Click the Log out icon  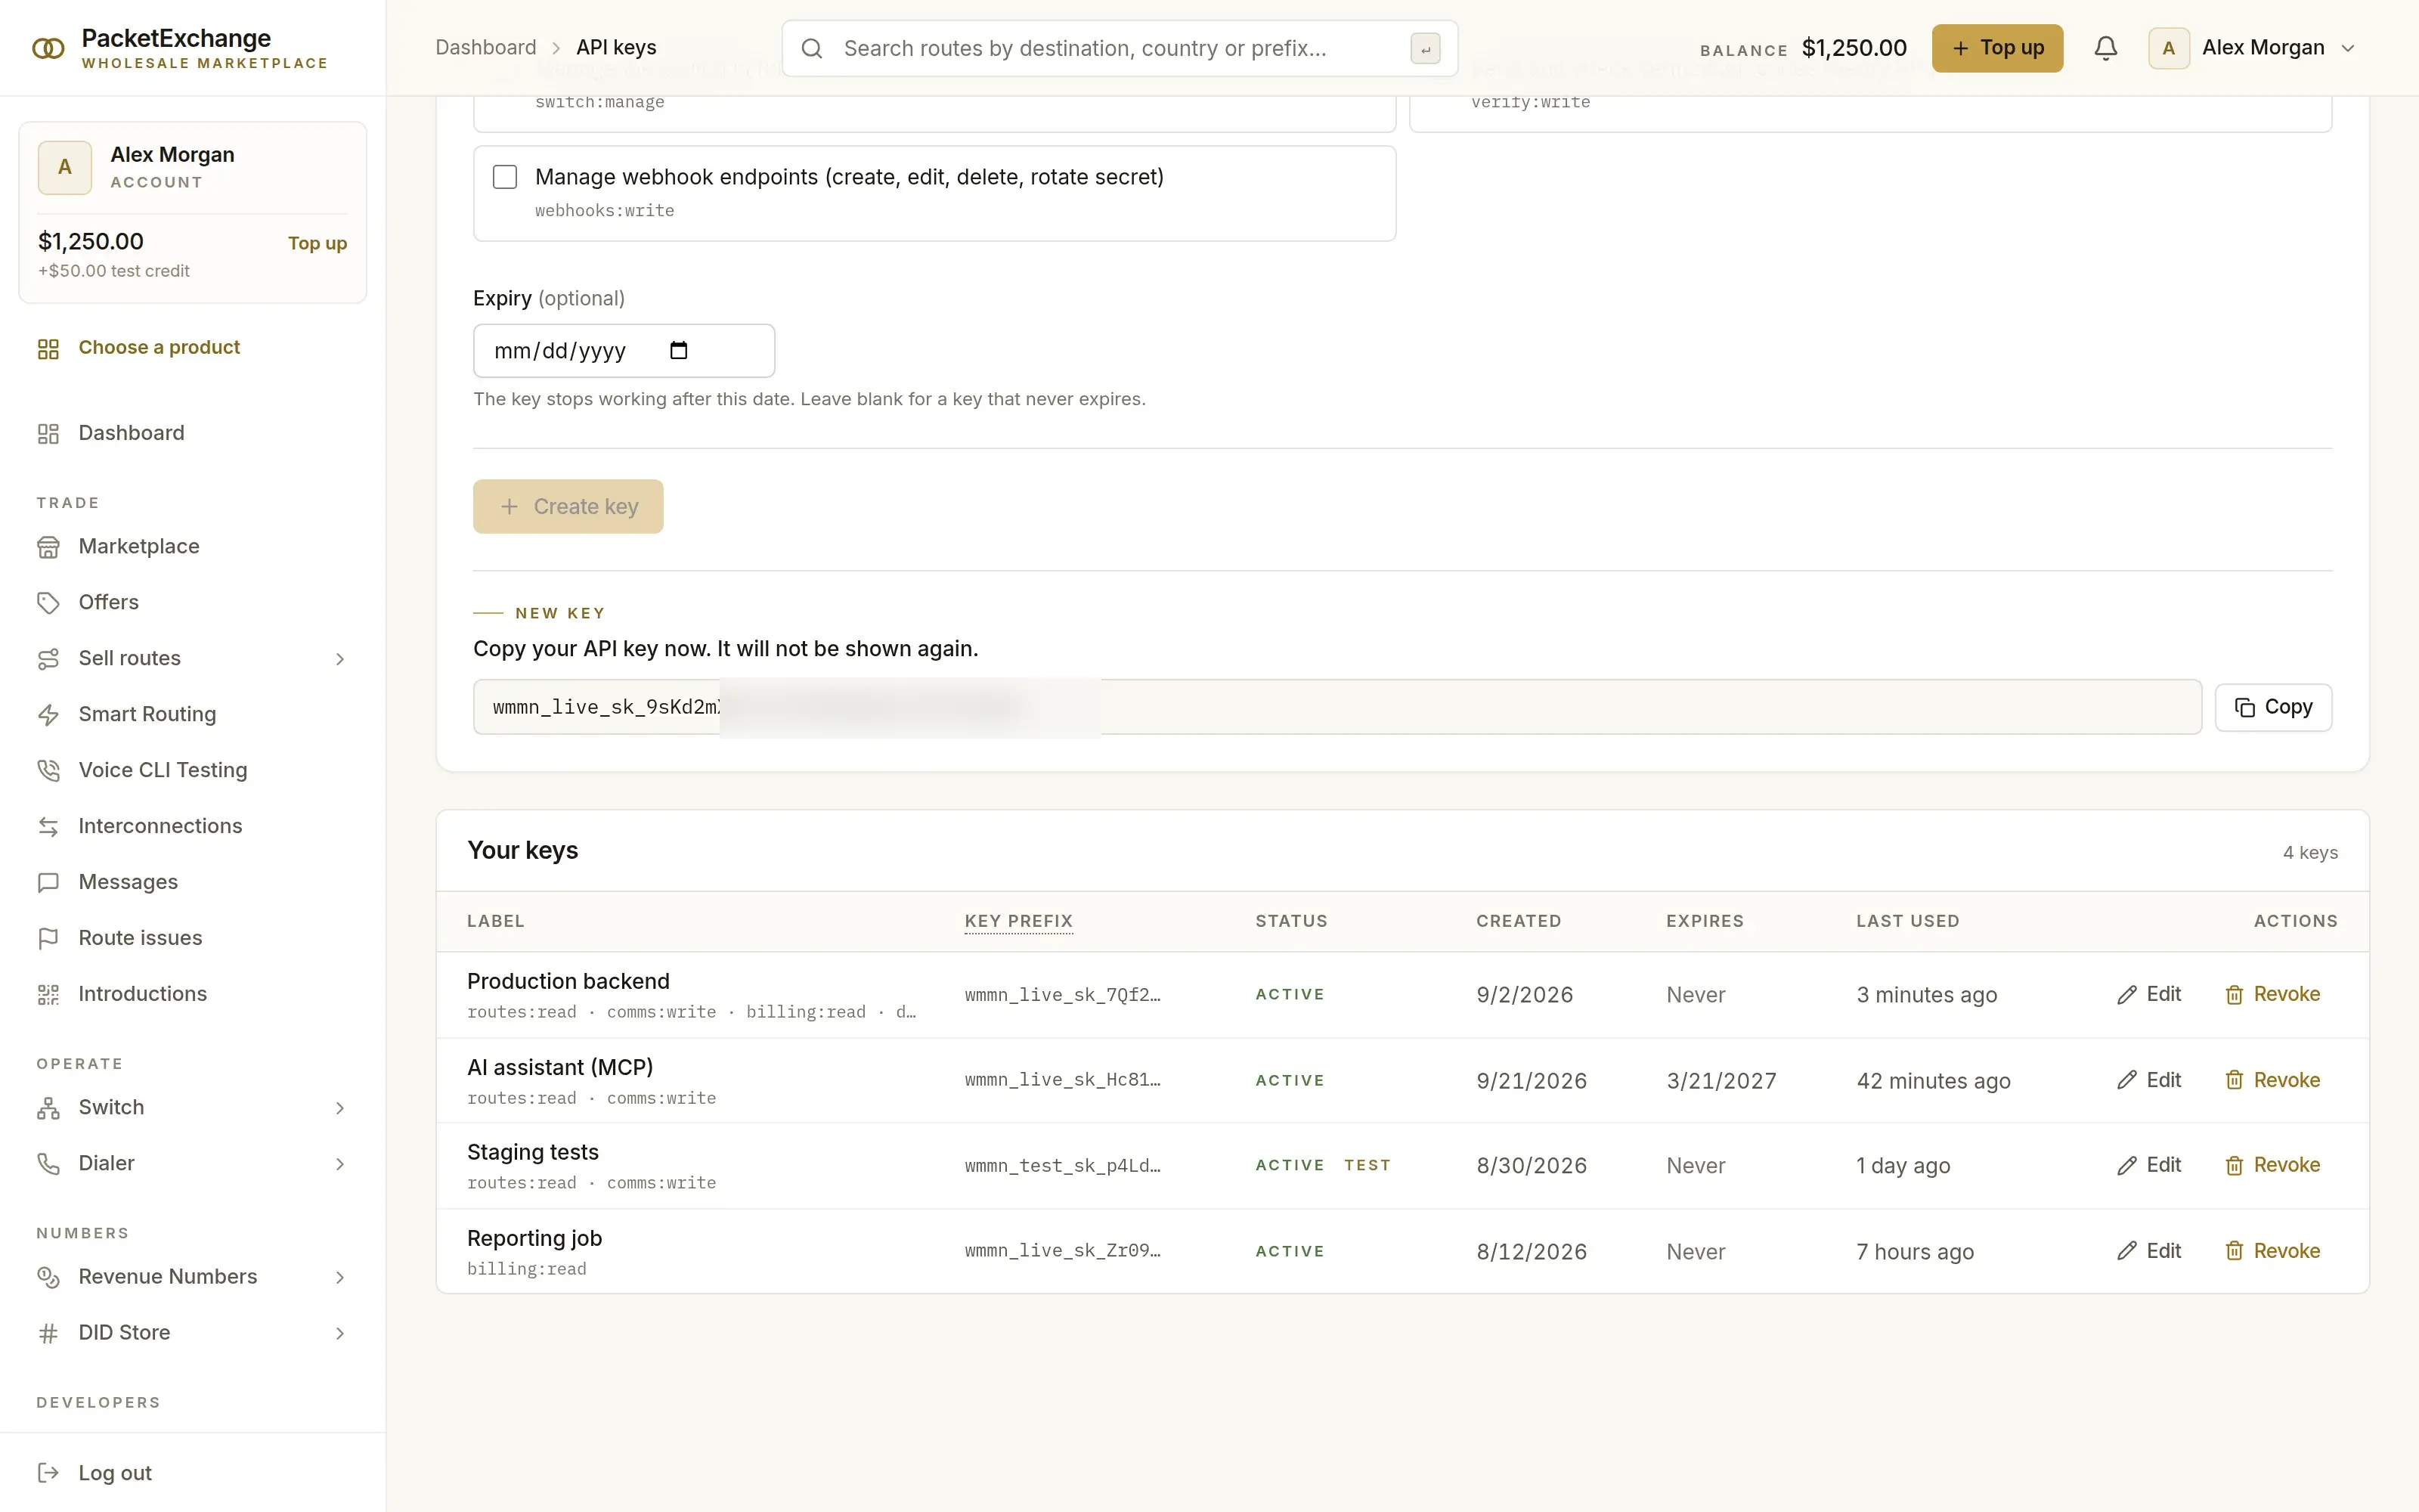tap(48, 1473)
